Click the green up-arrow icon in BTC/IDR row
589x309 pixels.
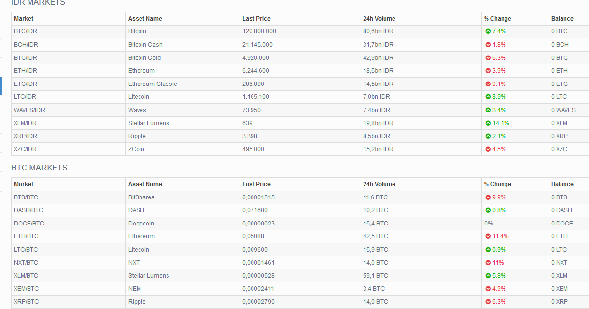pyautogui.click(x=488, y=31)
